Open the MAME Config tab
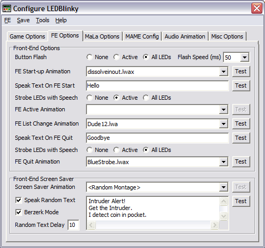 tap(142, 36)
